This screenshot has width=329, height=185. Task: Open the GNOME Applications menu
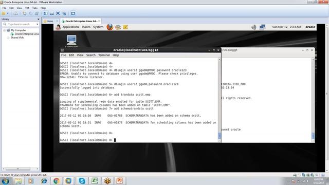click(70, 27)
